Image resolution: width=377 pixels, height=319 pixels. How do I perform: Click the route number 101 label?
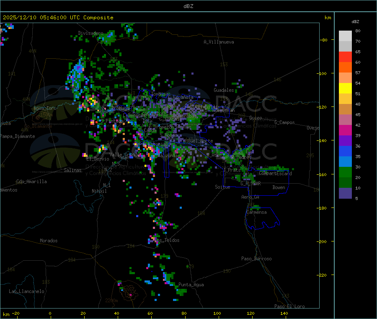pyautogui.click(x=12, y=74)
